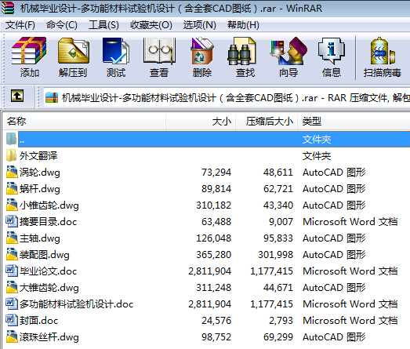Click the 滚珠丝杆.dwg file icon

pos(12,336)
